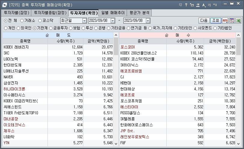Click the 조회 query button
This screenshot has height=149, width=244.
click(x=216, y=21)
